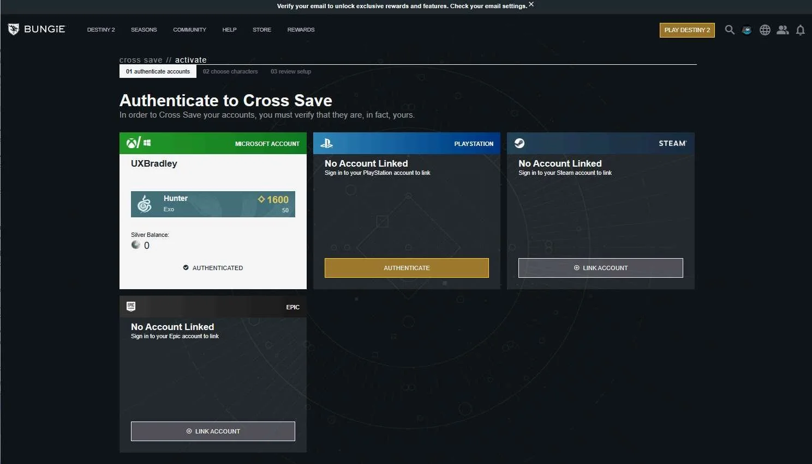Click the Steam logo icon
This screenshot has height=464, width=812.
[520, 143]
